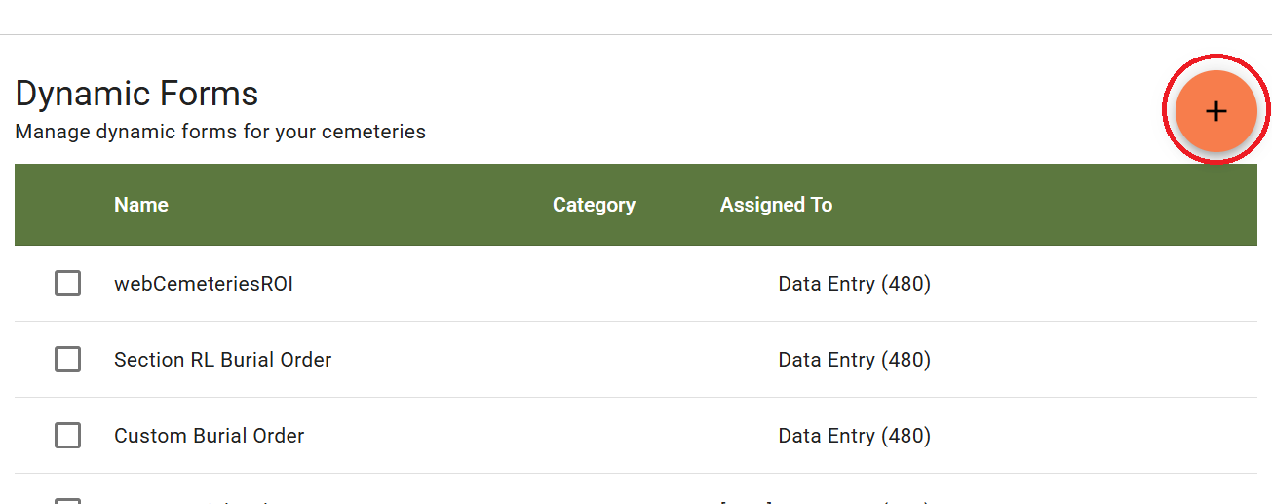Open the Section RL Burial Order form

[x=222, y=360]
